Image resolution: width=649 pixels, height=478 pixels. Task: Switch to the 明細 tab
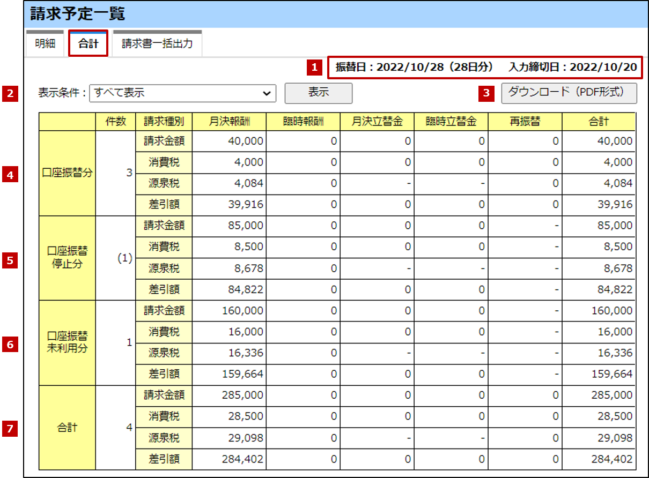(x=45, y=44)
